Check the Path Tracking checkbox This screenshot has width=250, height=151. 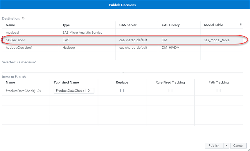[219, 91]
